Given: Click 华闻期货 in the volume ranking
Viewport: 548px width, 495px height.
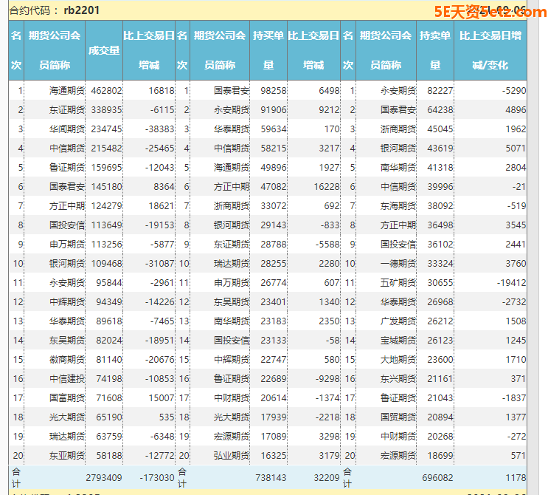Looking at the screenshot, I should pyautogui.click(x=67, y=129).
